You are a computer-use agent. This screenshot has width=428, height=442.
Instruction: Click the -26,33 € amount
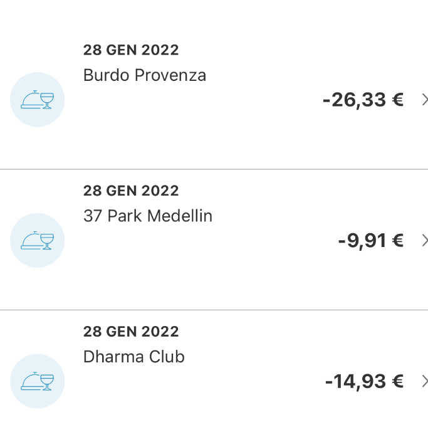[363, 100]
